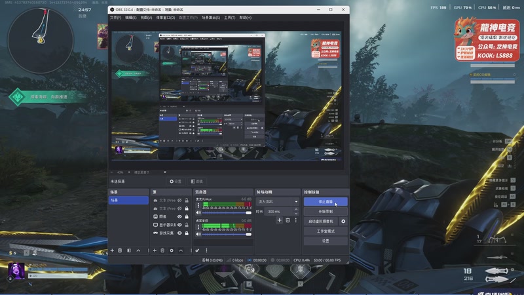This screenshot has width=524, height=295.
Task: Click the OBS logo in the title bar
Action: click(112, 10)
